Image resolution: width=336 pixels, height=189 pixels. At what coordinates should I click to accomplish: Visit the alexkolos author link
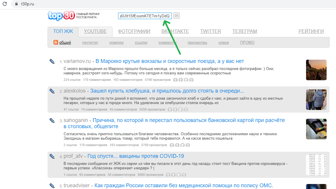[x=75, y=91]
